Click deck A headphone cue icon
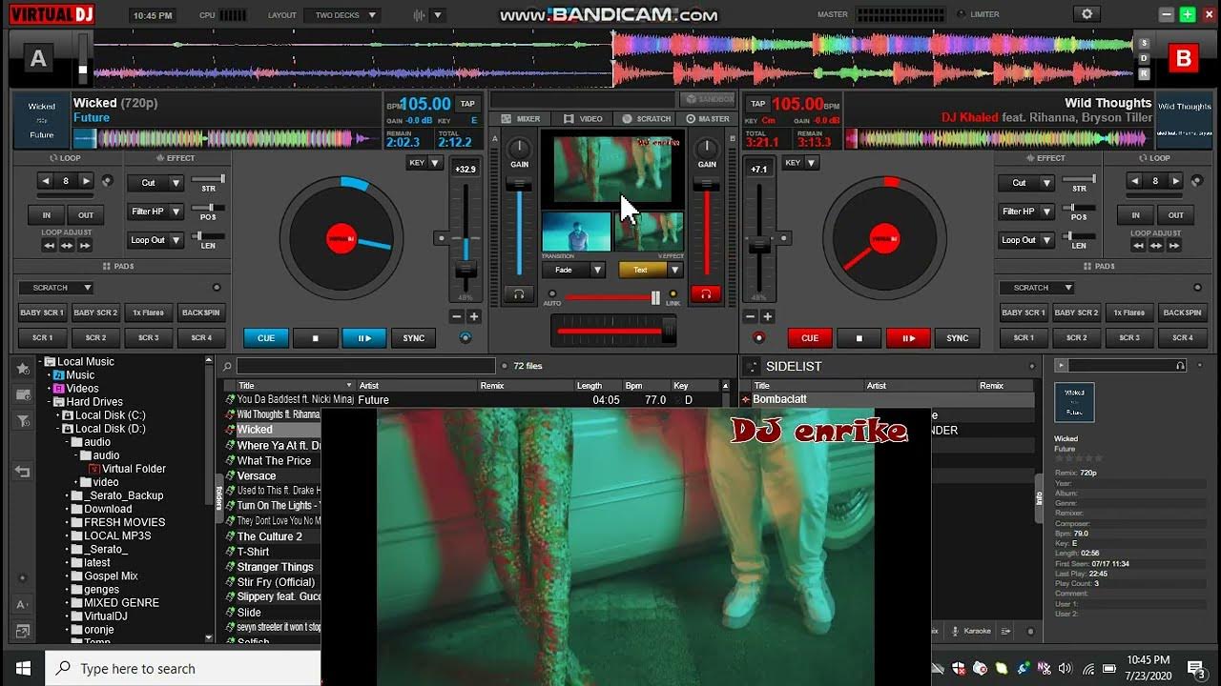Viewport: 1221px width, 686px height. pos(519,294)
